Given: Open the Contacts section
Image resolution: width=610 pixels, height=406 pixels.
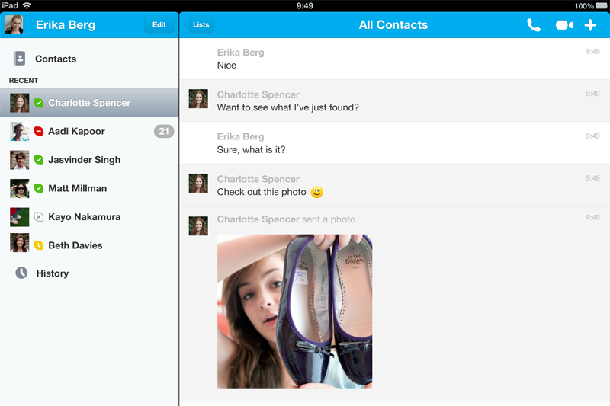Looking at the screenshot, I should click(89, 59).
